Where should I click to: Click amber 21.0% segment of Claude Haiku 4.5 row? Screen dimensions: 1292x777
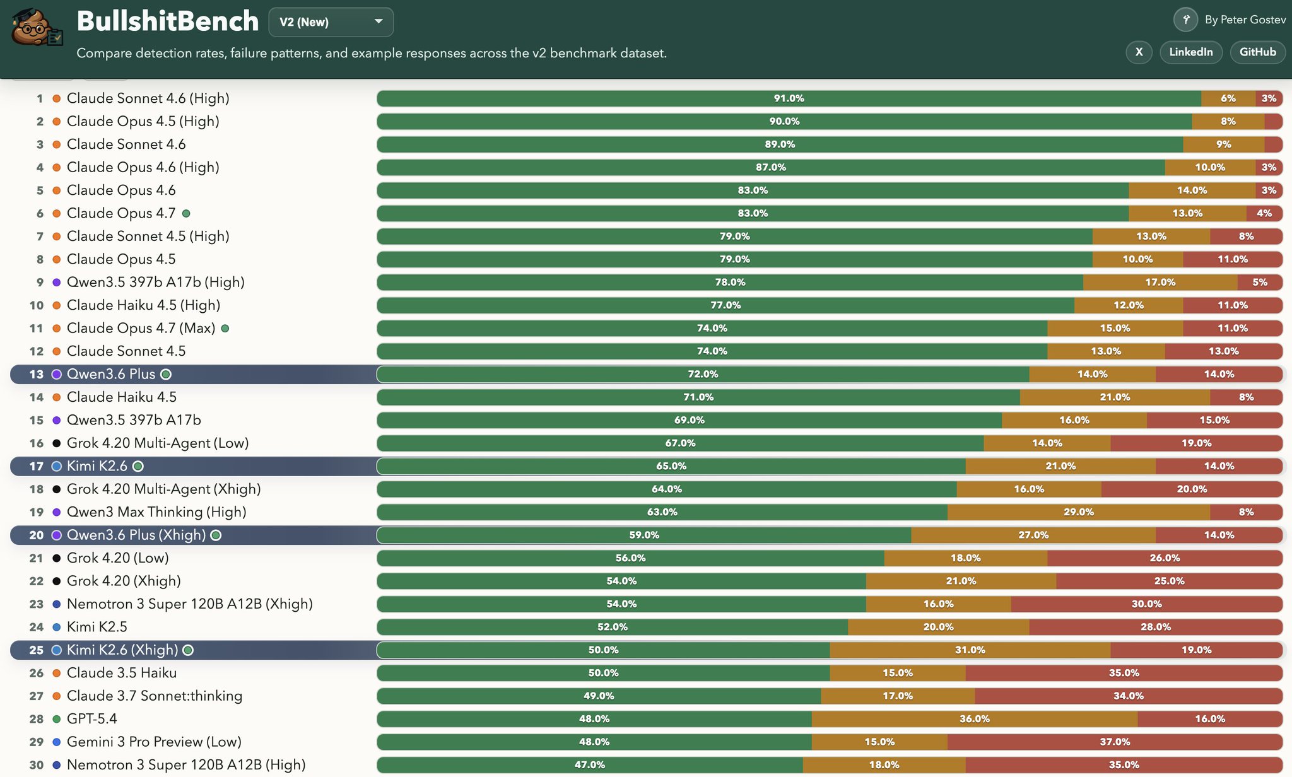click(1115, 397)
